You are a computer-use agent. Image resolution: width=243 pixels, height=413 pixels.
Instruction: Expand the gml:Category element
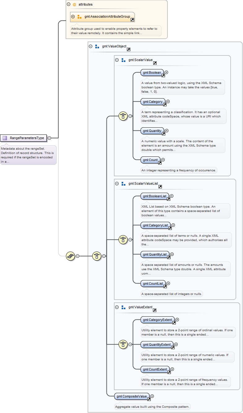tap(168, 101)
